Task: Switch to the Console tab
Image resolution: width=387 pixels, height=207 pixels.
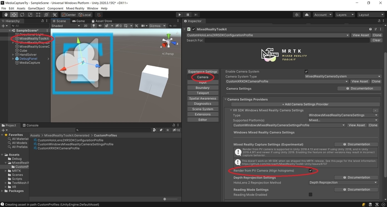Action: tap(30, 125)
